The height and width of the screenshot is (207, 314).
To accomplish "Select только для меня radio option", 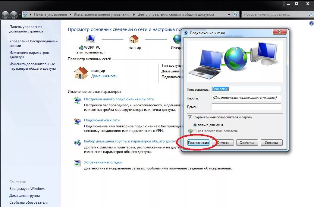I will pyautogui.click(x=195, y=125).
